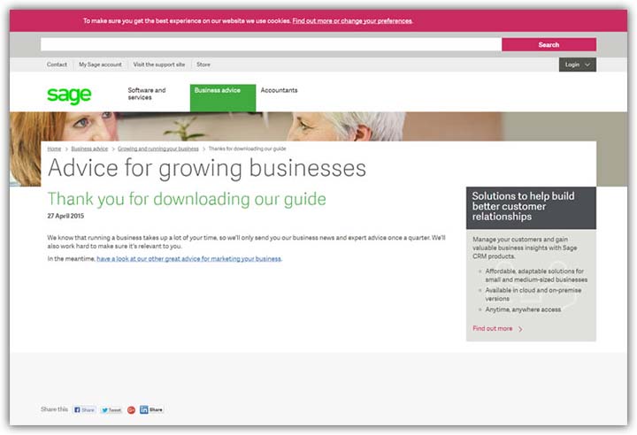Viewport: 637px width, 435px height.
Task: Go to My Sage account
Action: [100, 65]
